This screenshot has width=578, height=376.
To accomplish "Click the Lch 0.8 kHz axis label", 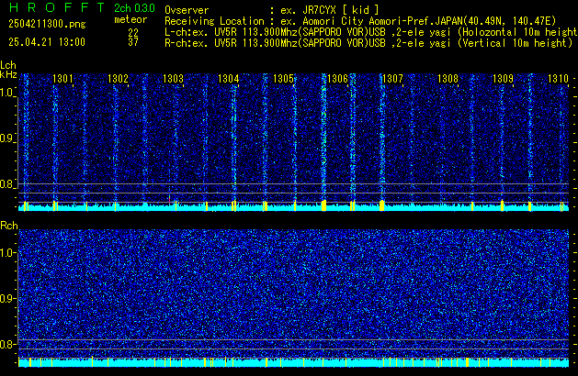I will (x=7, y=184).
